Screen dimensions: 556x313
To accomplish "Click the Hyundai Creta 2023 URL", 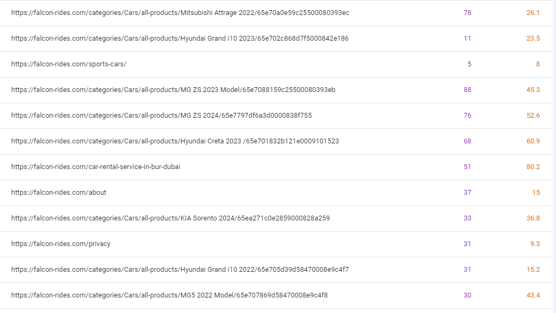I will pos(175,141).
